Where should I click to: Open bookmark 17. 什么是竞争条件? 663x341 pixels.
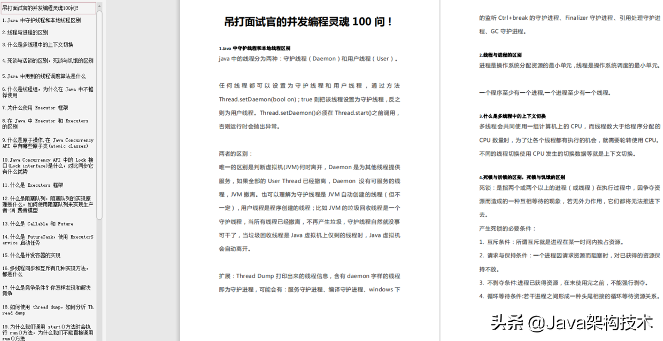tap(47, 290)
